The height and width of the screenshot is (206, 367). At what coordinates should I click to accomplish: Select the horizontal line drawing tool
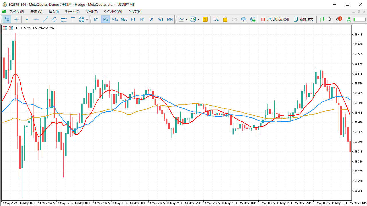36,19
